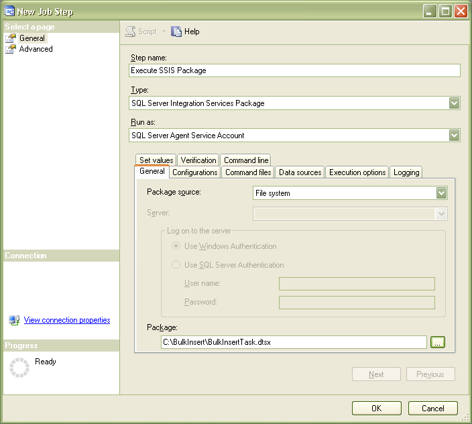Image resolution: width=472 pixels, height=424 pixels.
Task: Click the OK button
Action: 377,409
